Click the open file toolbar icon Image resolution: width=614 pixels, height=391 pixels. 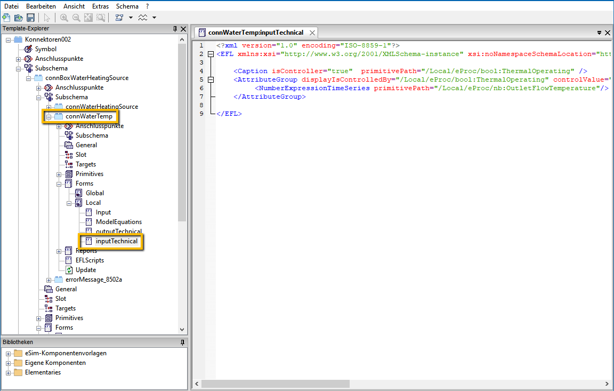pos(19,18)
